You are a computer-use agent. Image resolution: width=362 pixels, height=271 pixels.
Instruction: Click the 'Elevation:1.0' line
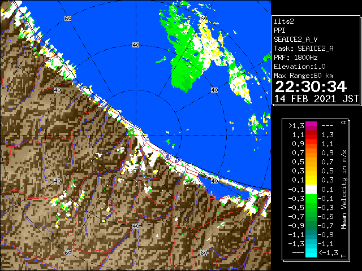(299, 67)
